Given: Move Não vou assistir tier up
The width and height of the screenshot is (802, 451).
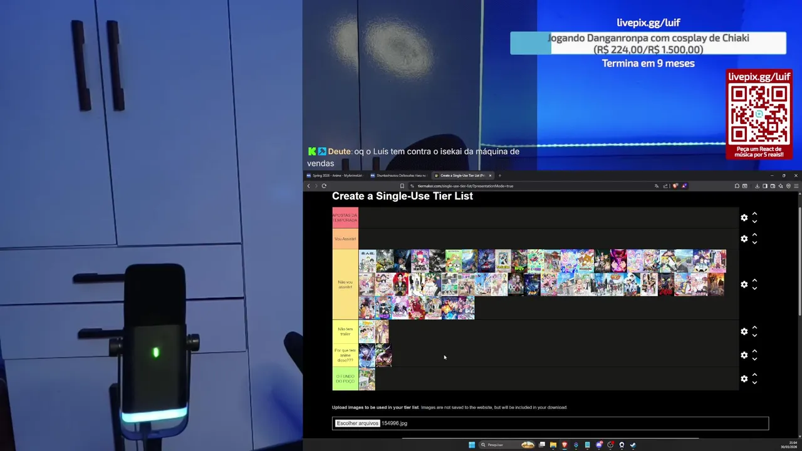Looking at the screenshot, I should tap(754, 281).
